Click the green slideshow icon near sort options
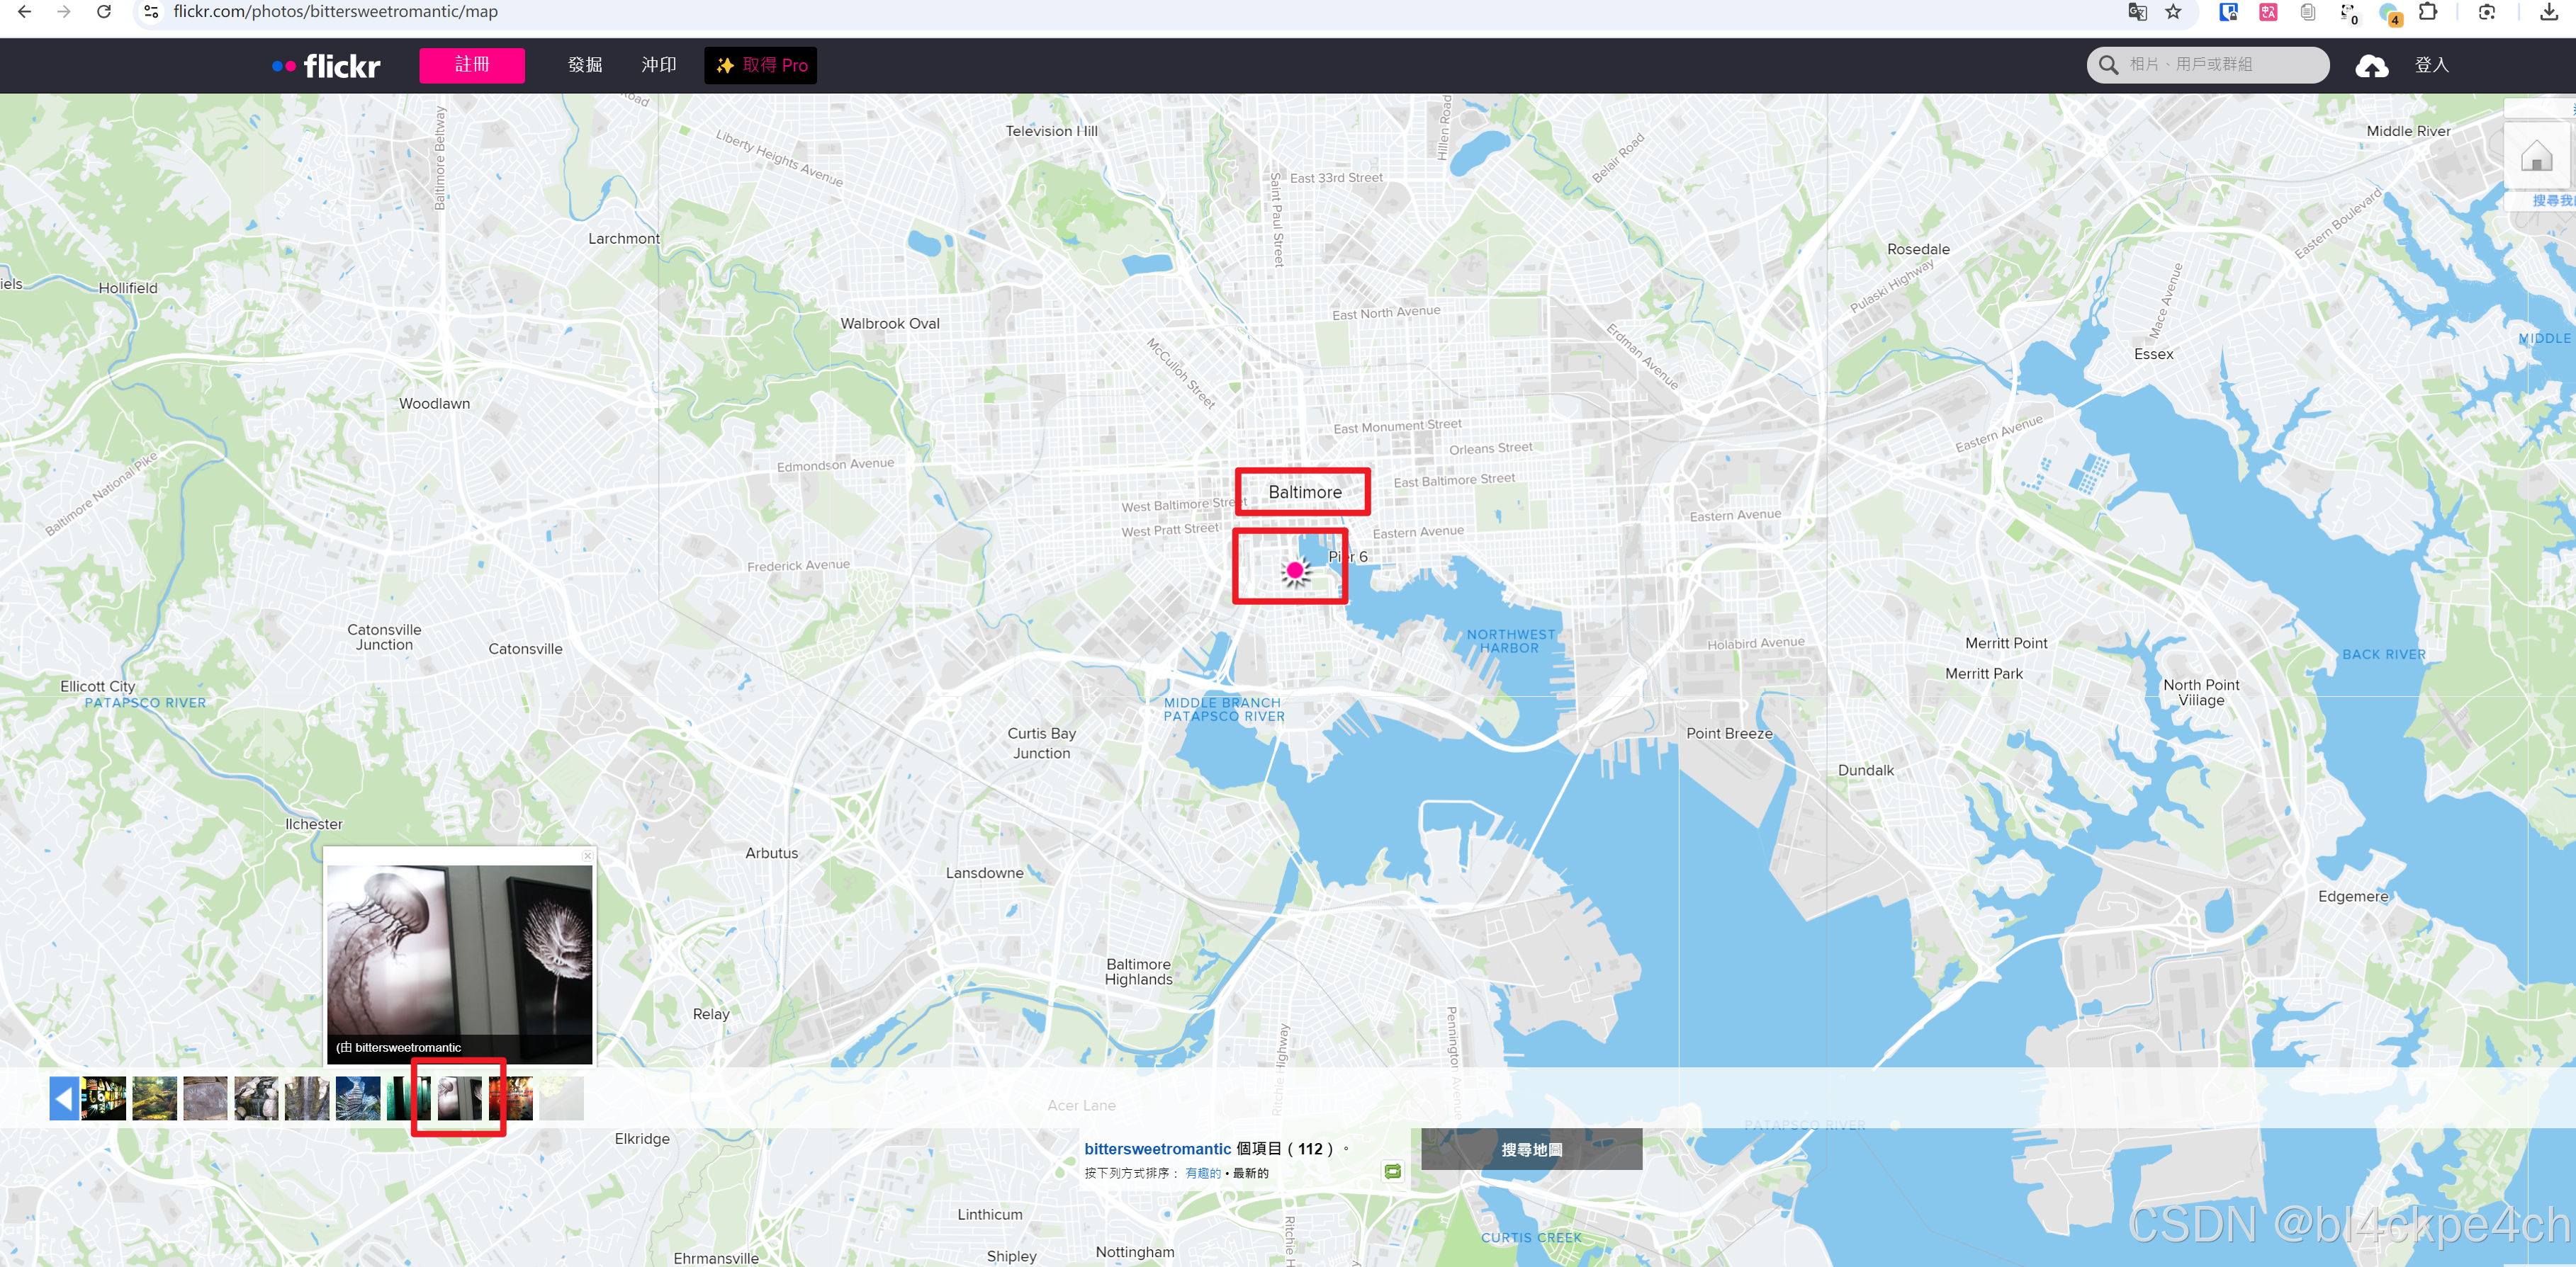 tap(1392, 1171)
